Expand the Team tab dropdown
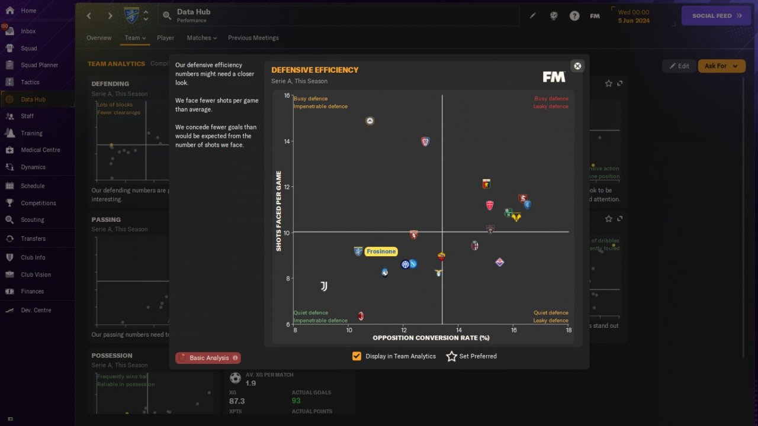Image resolution: width=758 pixels, height=426 pixels. pyautogui.click(x=135, y=38)
